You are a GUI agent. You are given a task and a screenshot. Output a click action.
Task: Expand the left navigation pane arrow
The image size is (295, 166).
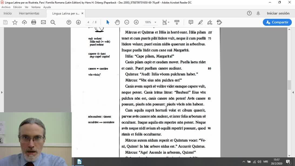coord(2,92)
